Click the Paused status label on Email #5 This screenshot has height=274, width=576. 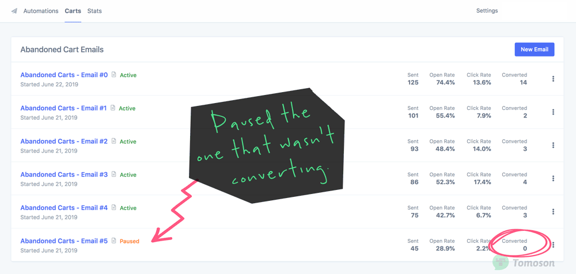click(x=130, y=241)
